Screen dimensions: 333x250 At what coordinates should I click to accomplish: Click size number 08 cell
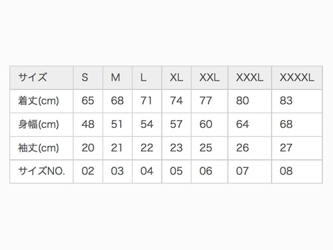coord(297,171)
